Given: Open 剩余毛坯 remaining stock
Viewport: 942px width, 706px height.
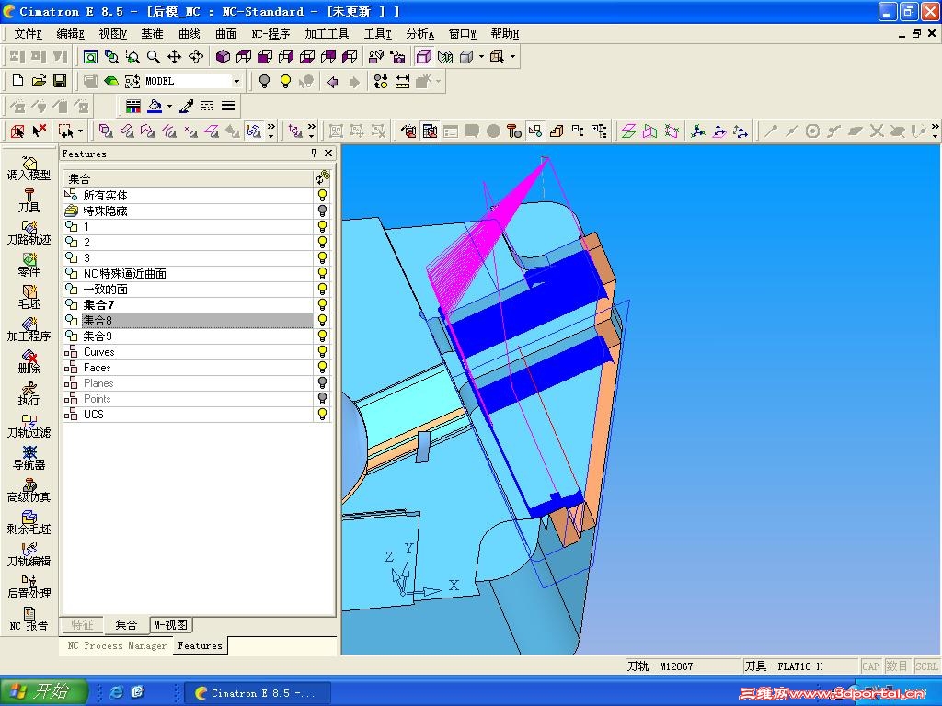Looking at the screenshot, I should pyautogui.click(x=29, y=522).
